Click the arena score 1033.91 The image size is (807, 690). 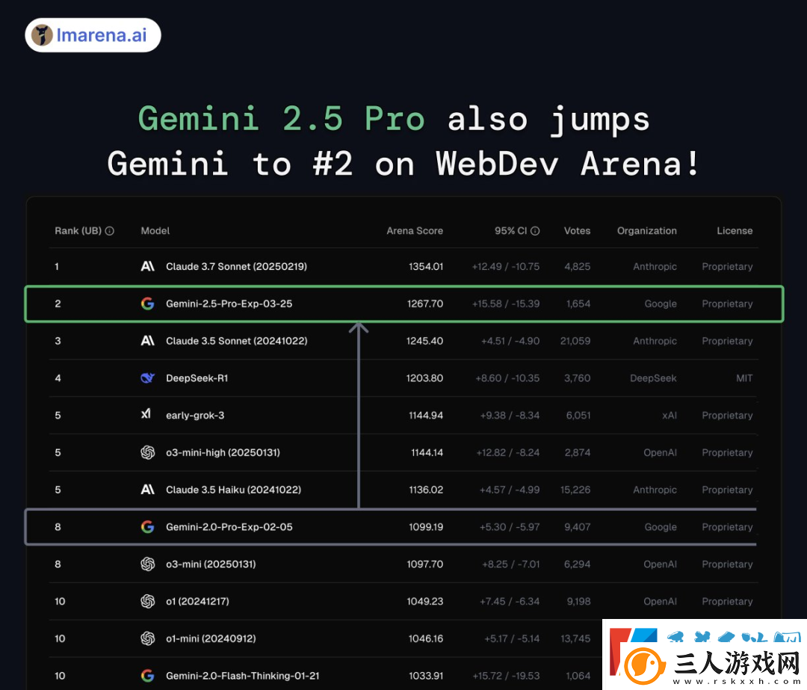pyautogui.click(x=426, y=676)
